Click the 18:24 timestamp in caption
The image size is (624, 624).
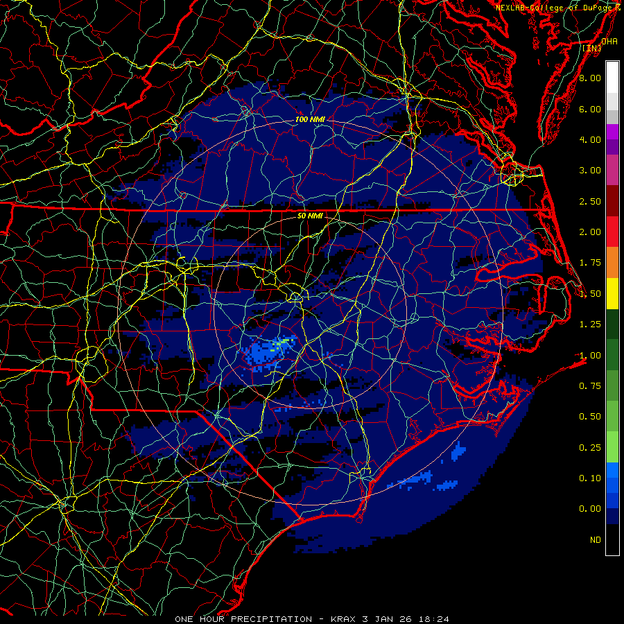(435, 619)
